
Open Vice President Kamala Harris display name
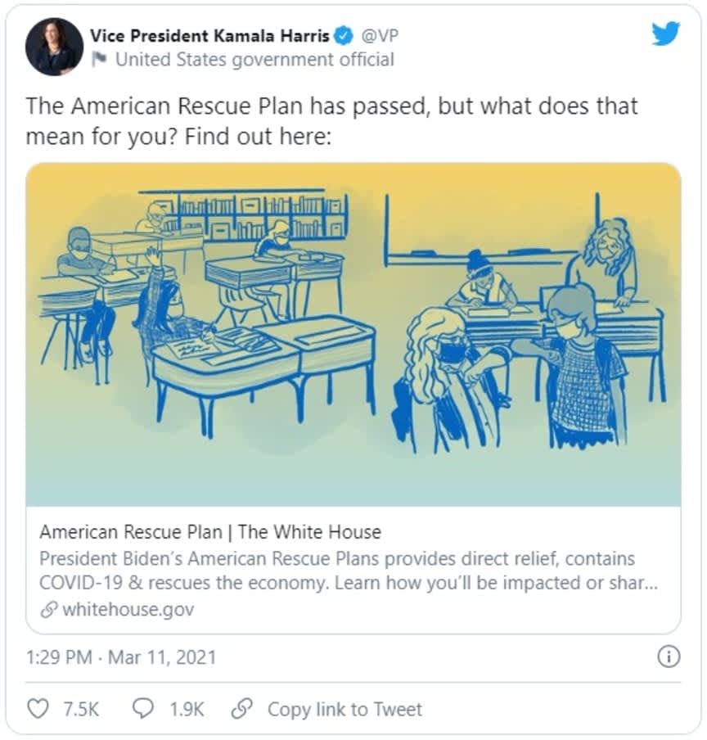pyautogui.click(x=209, y=35)
